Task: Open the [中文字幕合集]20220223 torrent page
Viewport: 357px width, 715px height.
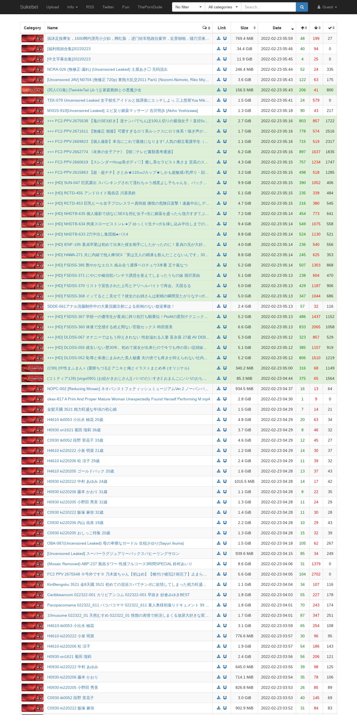Action: tap(69, 59)
